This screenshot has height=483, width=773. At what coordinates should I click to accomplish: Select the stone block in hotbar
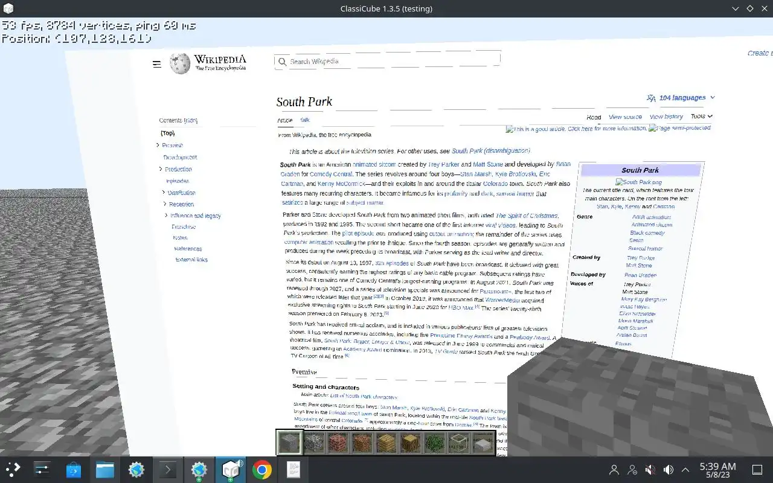[x=289, y=443]
